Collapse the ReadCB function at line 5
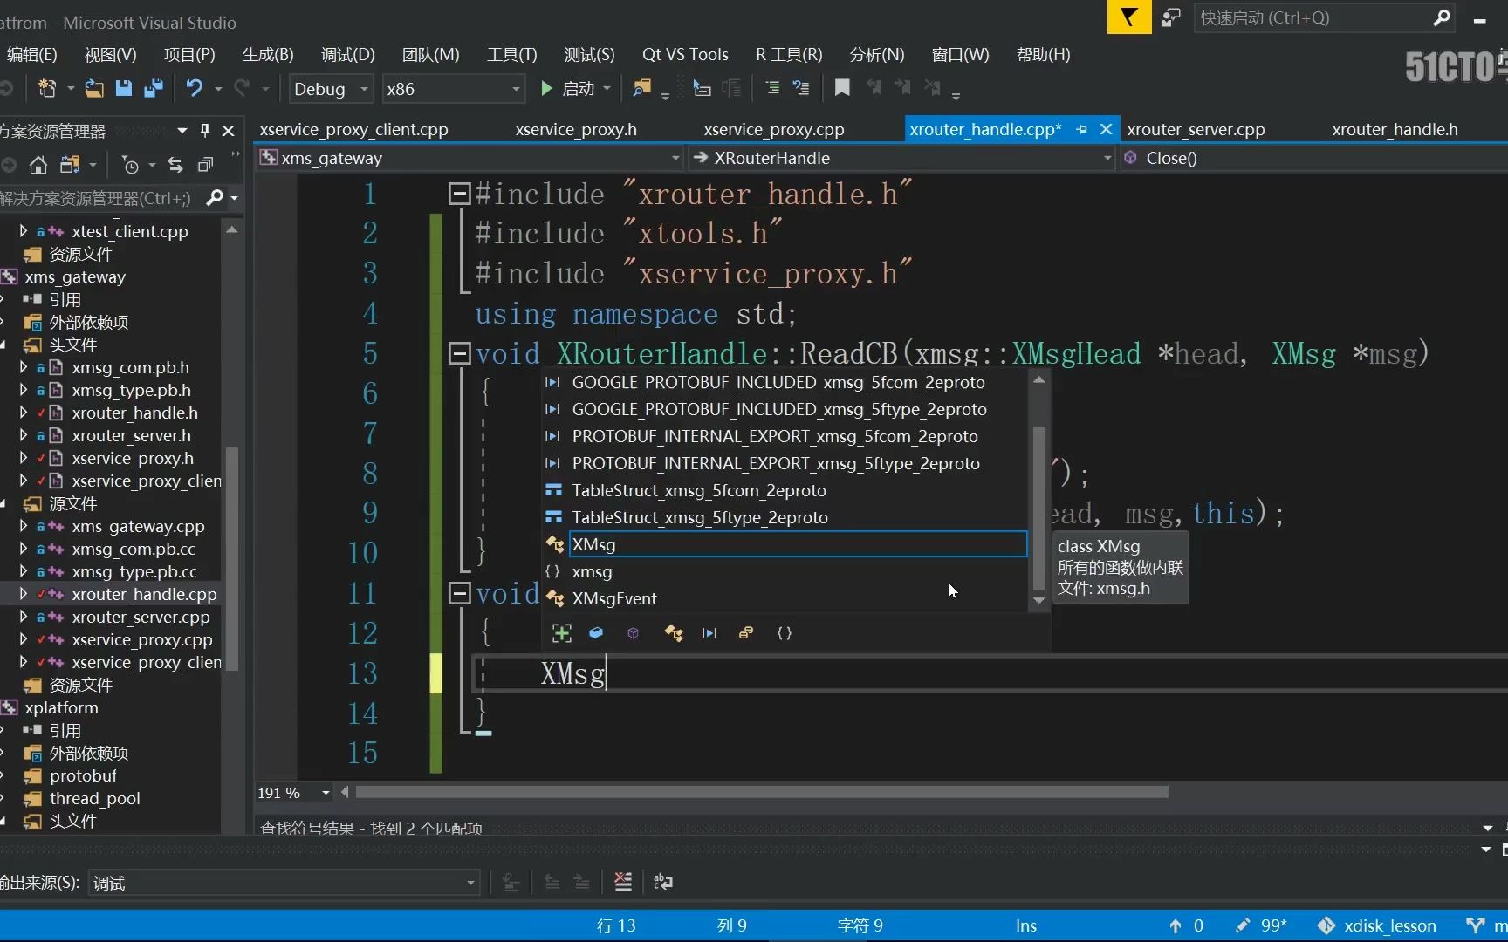1508x942 pixels. (x=459, y=353)
